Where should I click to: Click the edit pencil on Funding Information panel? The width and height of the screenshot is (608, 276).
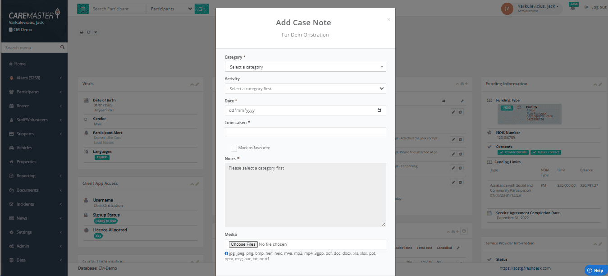point(600,83)
